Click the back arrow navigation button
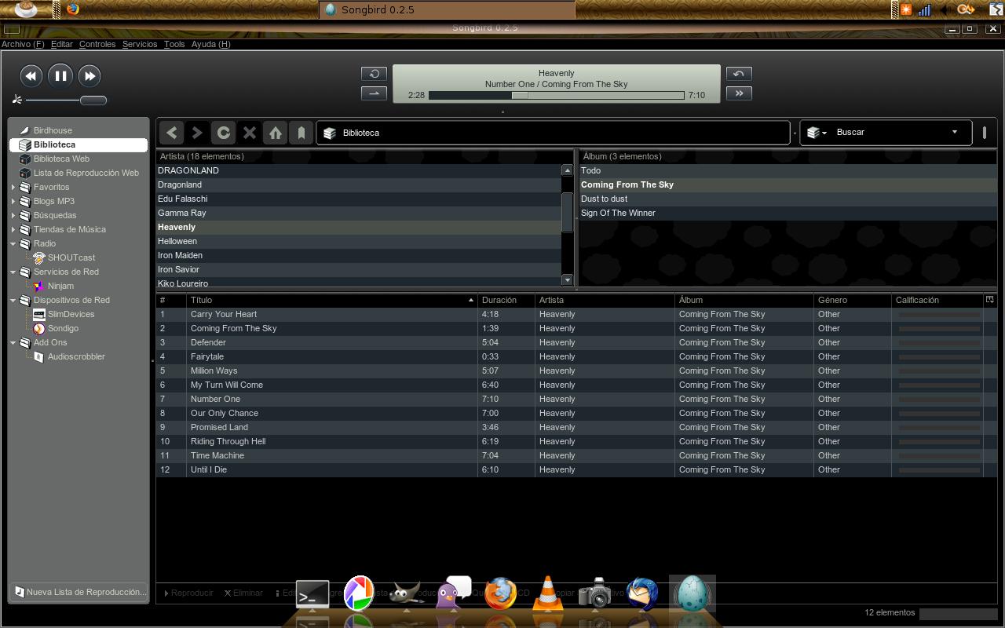Screen dimensions: 1005x628 click(172, 133)
